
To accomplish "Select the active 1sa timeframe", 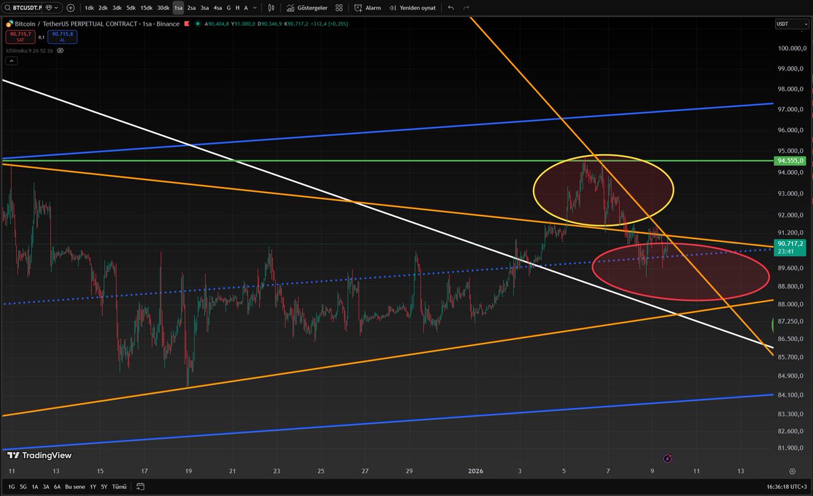I will pyautogui.click(x=178, y=7).
